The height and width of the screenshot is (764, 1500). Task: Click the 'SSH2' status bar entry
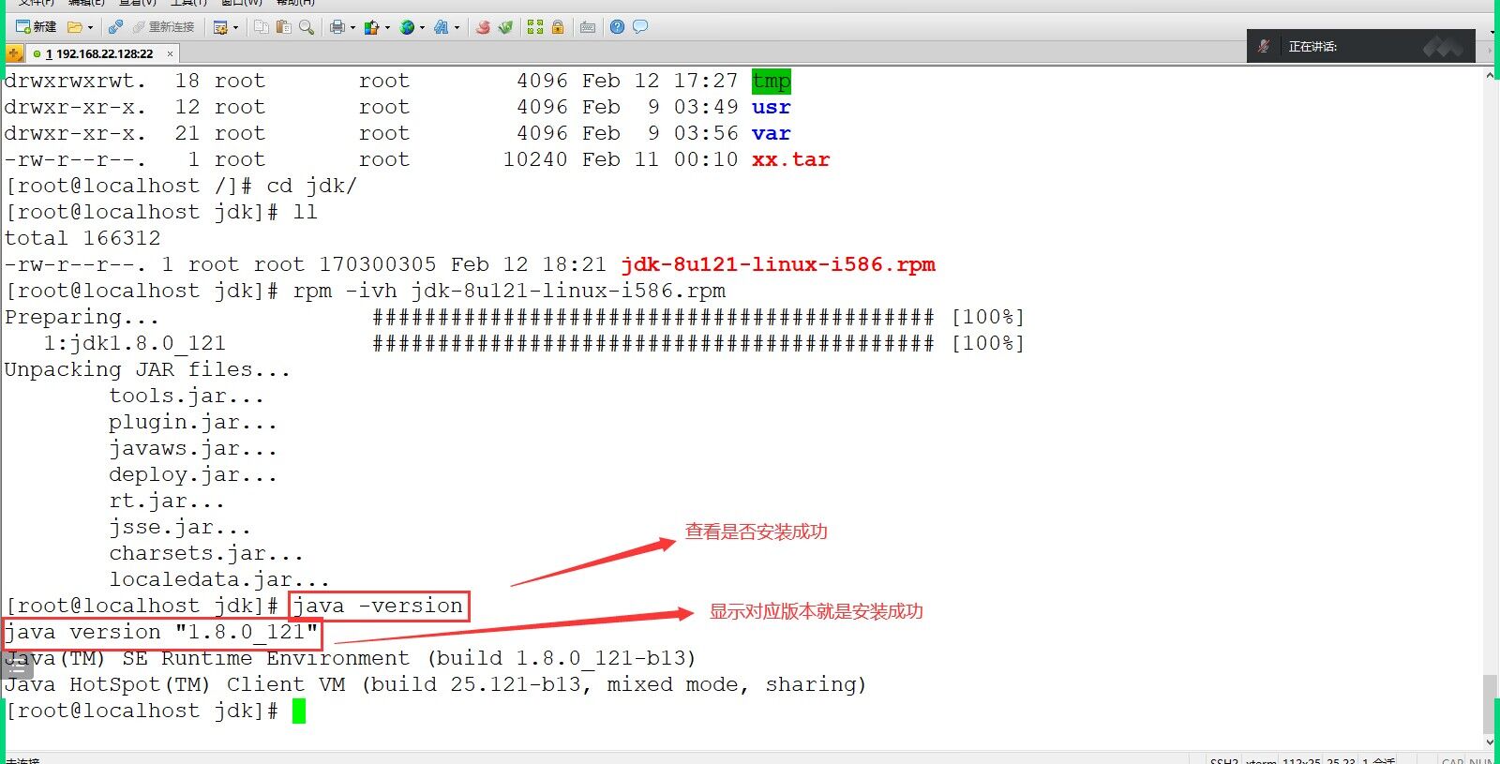point(1224,760)
